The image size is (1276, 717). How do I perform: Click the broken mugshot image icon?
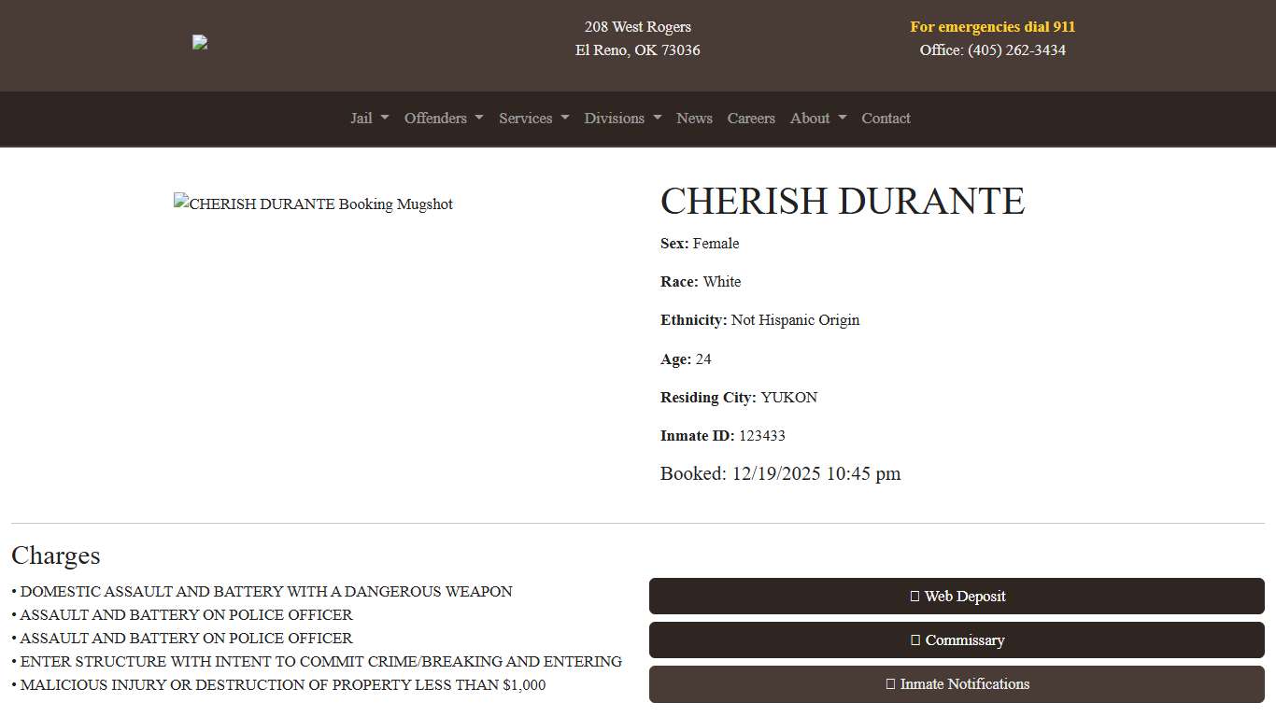[180, 204]
